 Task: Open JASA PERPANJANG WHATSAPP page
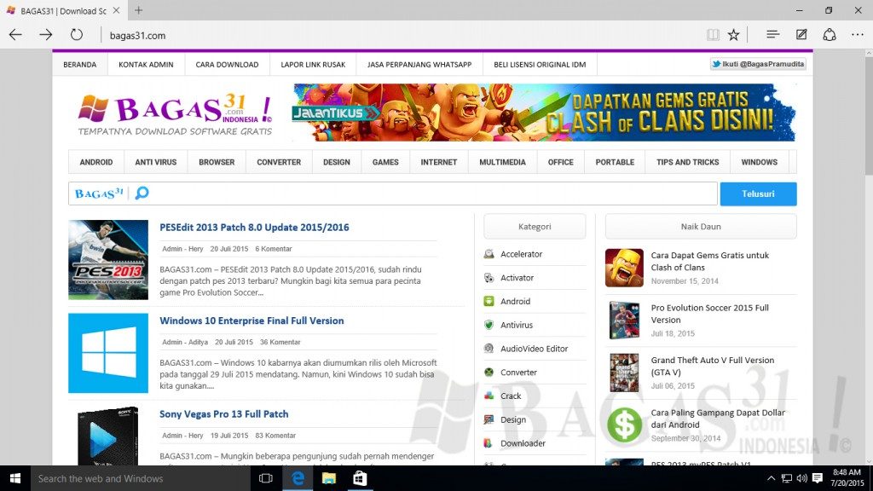click(x=419, y=65)
